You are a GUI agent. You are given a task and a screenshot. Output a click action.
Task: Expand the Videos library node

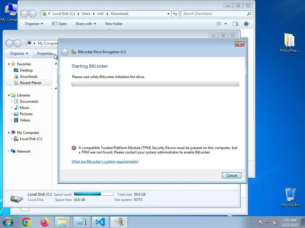click(12, 120)
